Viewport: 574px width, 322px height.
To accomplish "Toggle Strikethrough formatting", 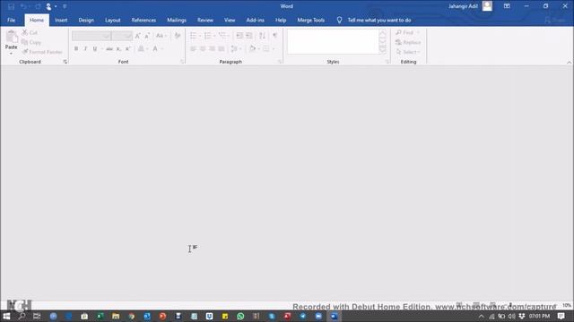I will (109, 48).
